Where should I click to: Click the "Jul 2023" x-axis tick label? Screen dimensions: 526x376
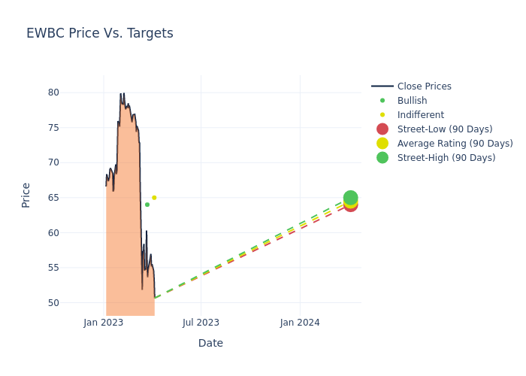point(201,323)
